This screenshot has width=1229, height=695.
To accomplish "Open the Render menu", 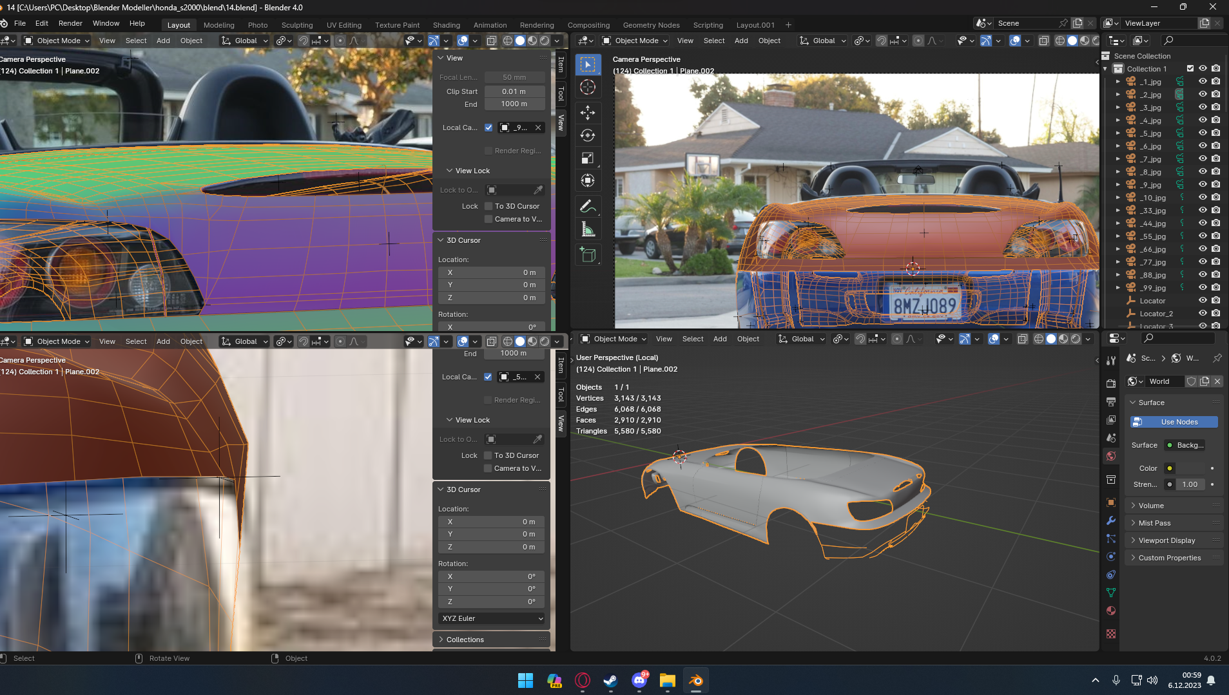I will click(x=70, y=23).
